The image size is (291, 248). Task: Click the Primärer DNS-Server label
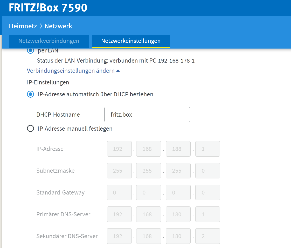[63, 214]
